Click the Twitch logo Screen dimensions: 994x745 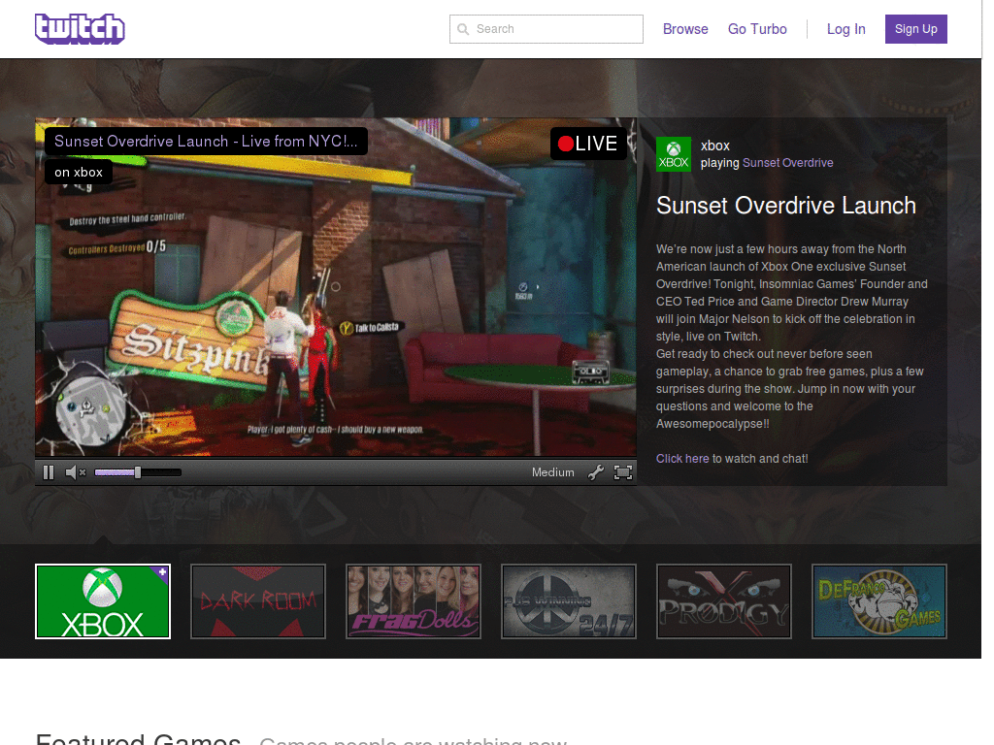[80, 29]
